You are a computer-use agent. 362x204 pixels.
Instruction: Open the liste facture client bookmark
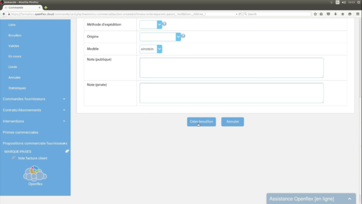(x=33, y=158)
